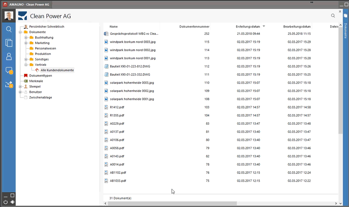The width and height of the screenshot is (349, 207).
Task: Click the Dateierweiterung column header at right
Action: tap(334, 27)
